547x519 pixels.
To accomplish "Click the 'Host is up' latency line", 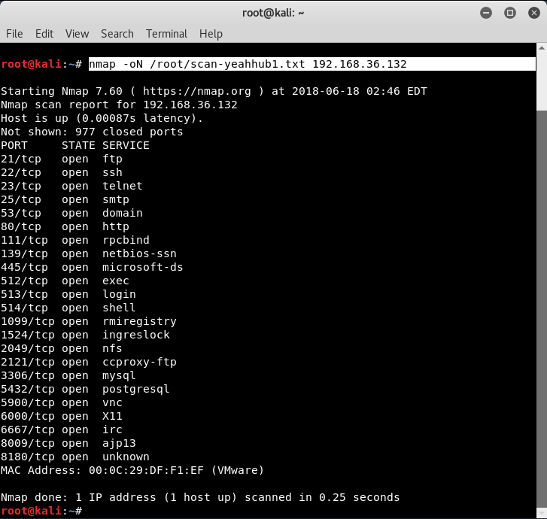I will [102, 118].
